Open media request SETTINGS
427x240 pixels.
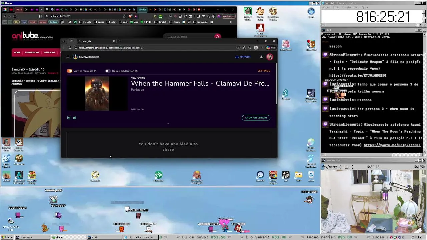(264, 71)
